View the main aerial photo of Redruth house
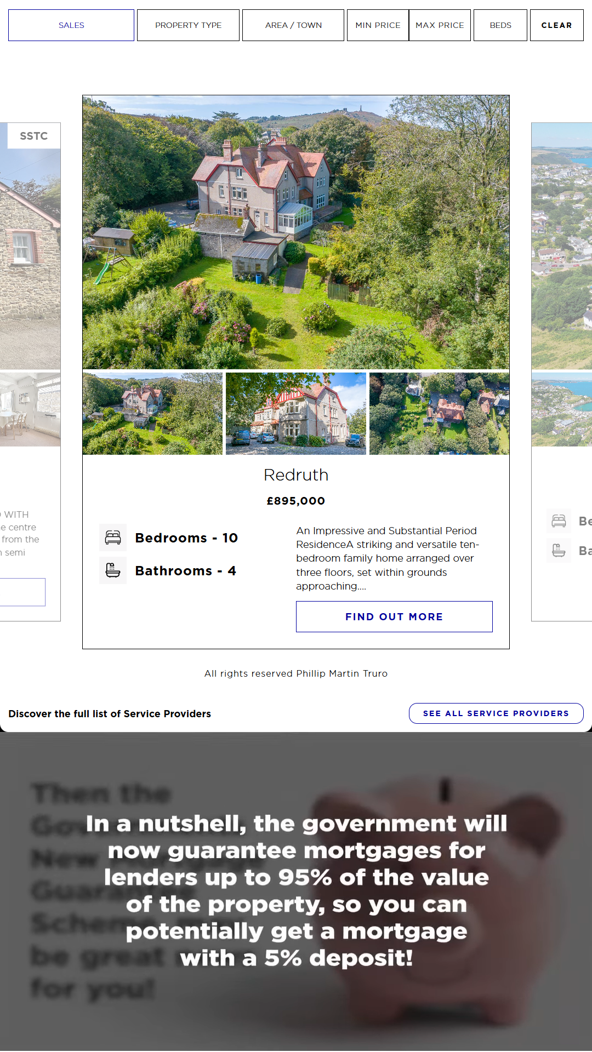 pyautogui.click(x=296, y=232)
